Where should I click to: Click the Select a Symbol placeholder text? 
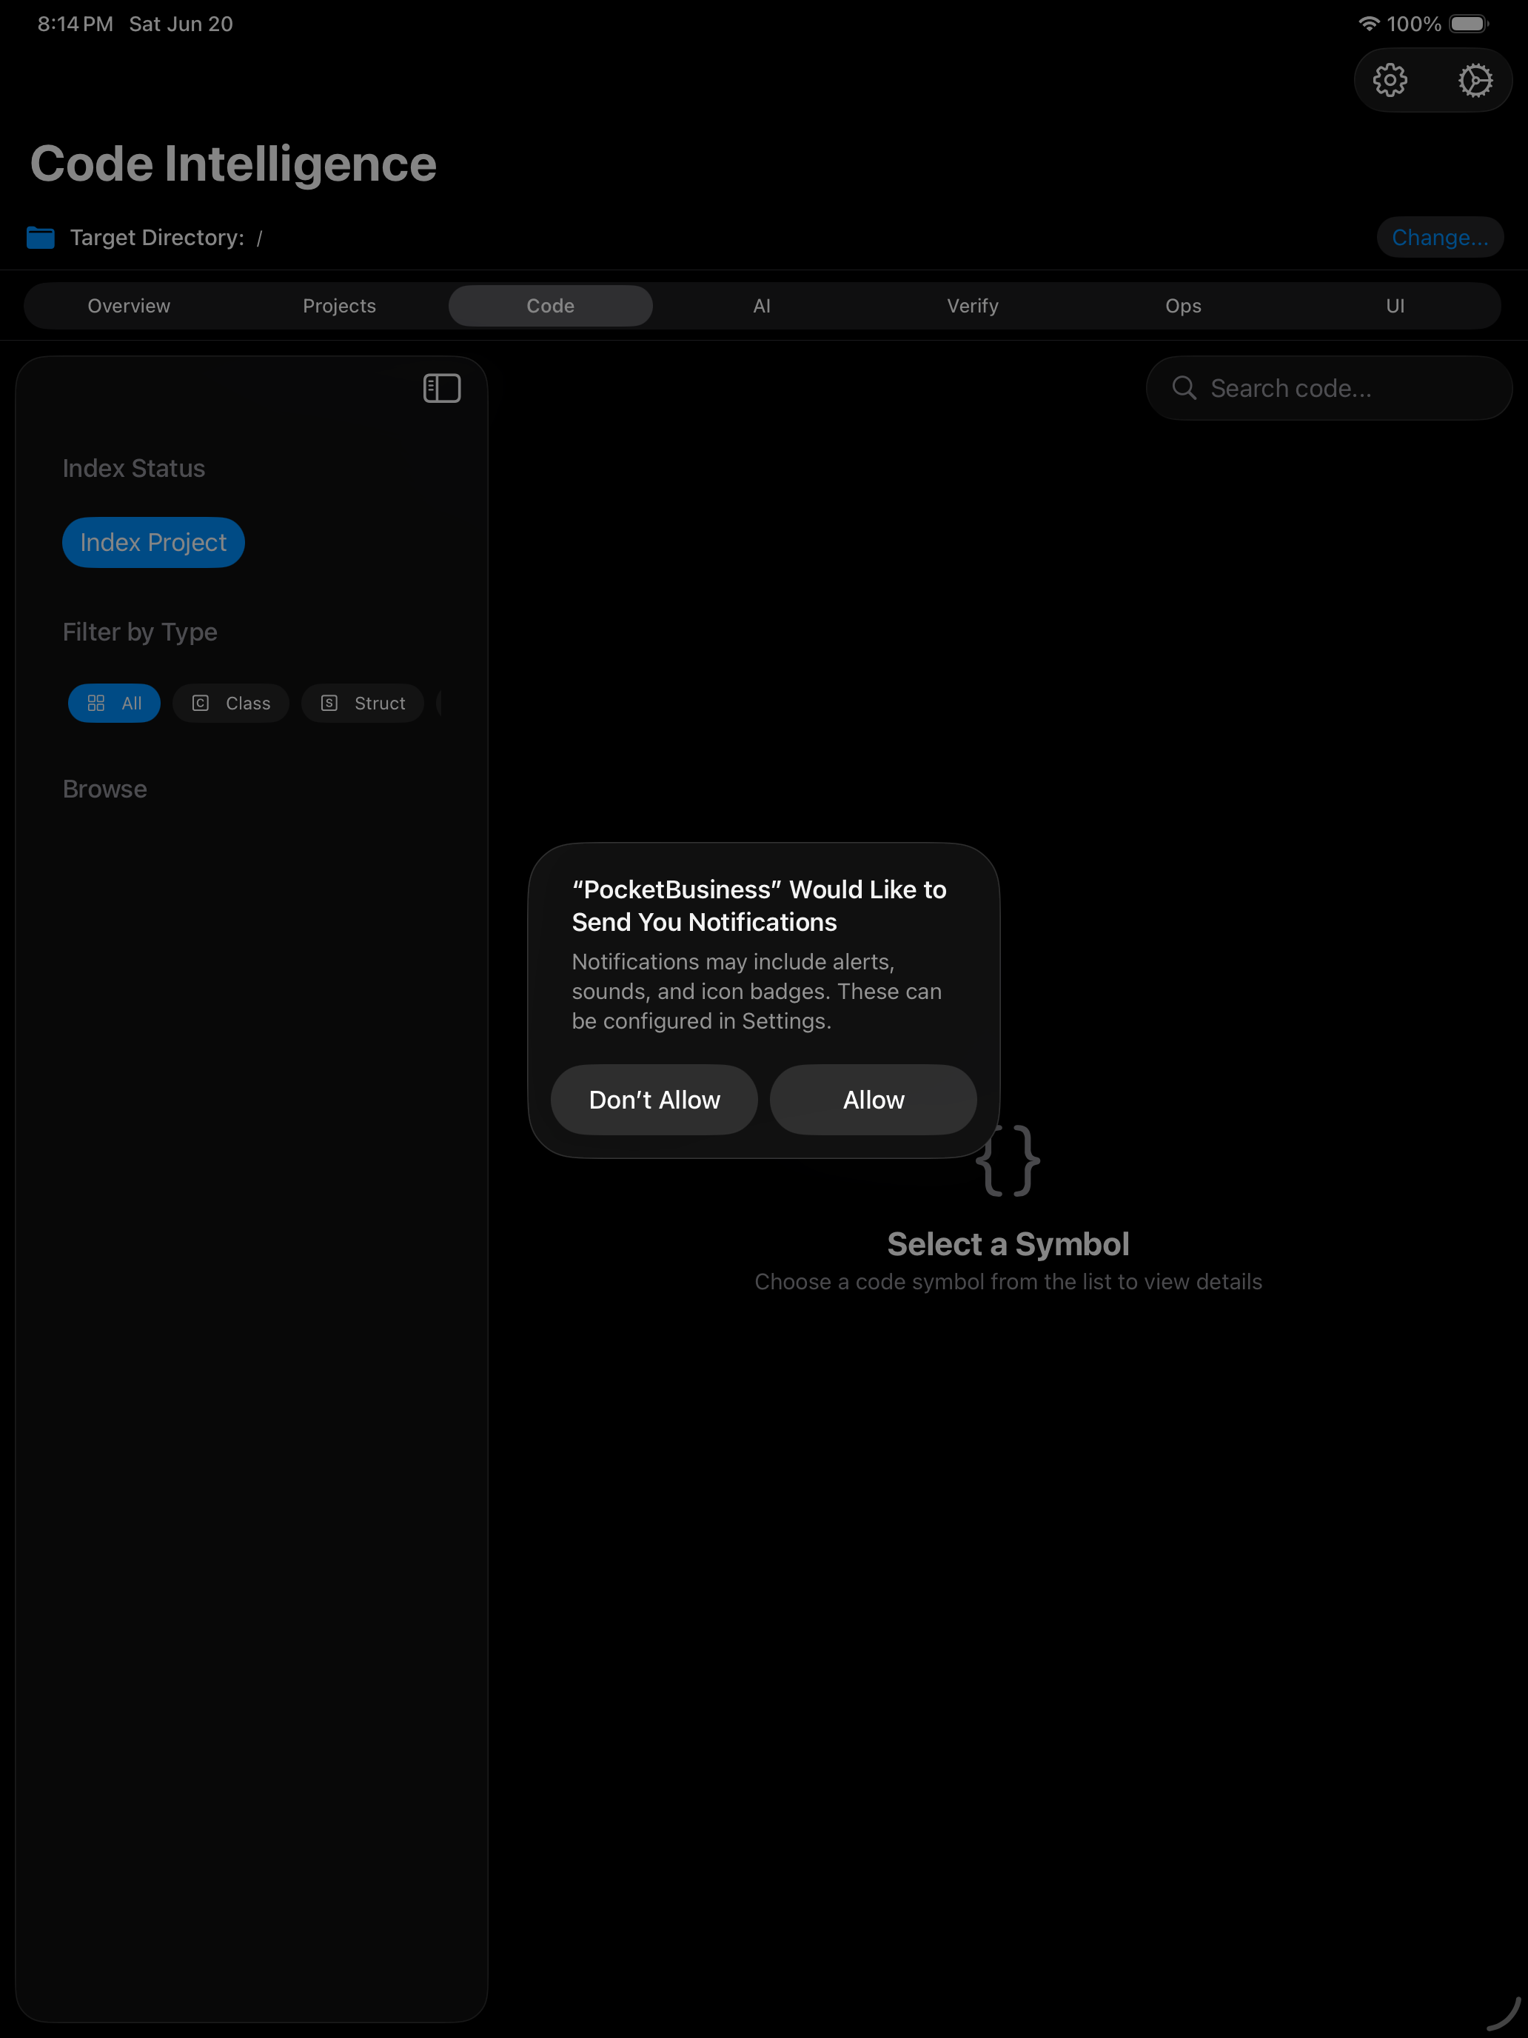1008,1244
